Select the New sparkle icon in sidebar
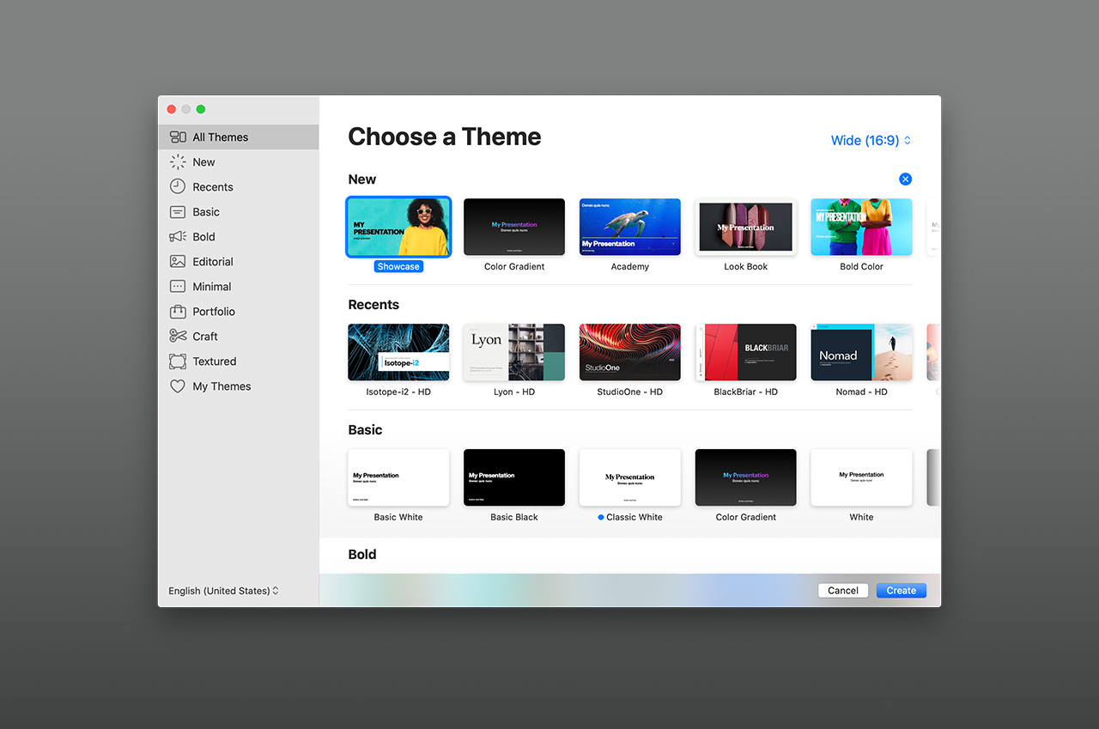Image resolution: width=1099 pixels, height=729 pixels. 178,162
